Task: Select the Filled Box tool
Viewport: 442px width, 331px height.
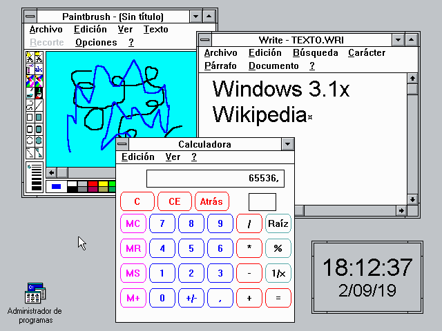Action: click(39, 117)
